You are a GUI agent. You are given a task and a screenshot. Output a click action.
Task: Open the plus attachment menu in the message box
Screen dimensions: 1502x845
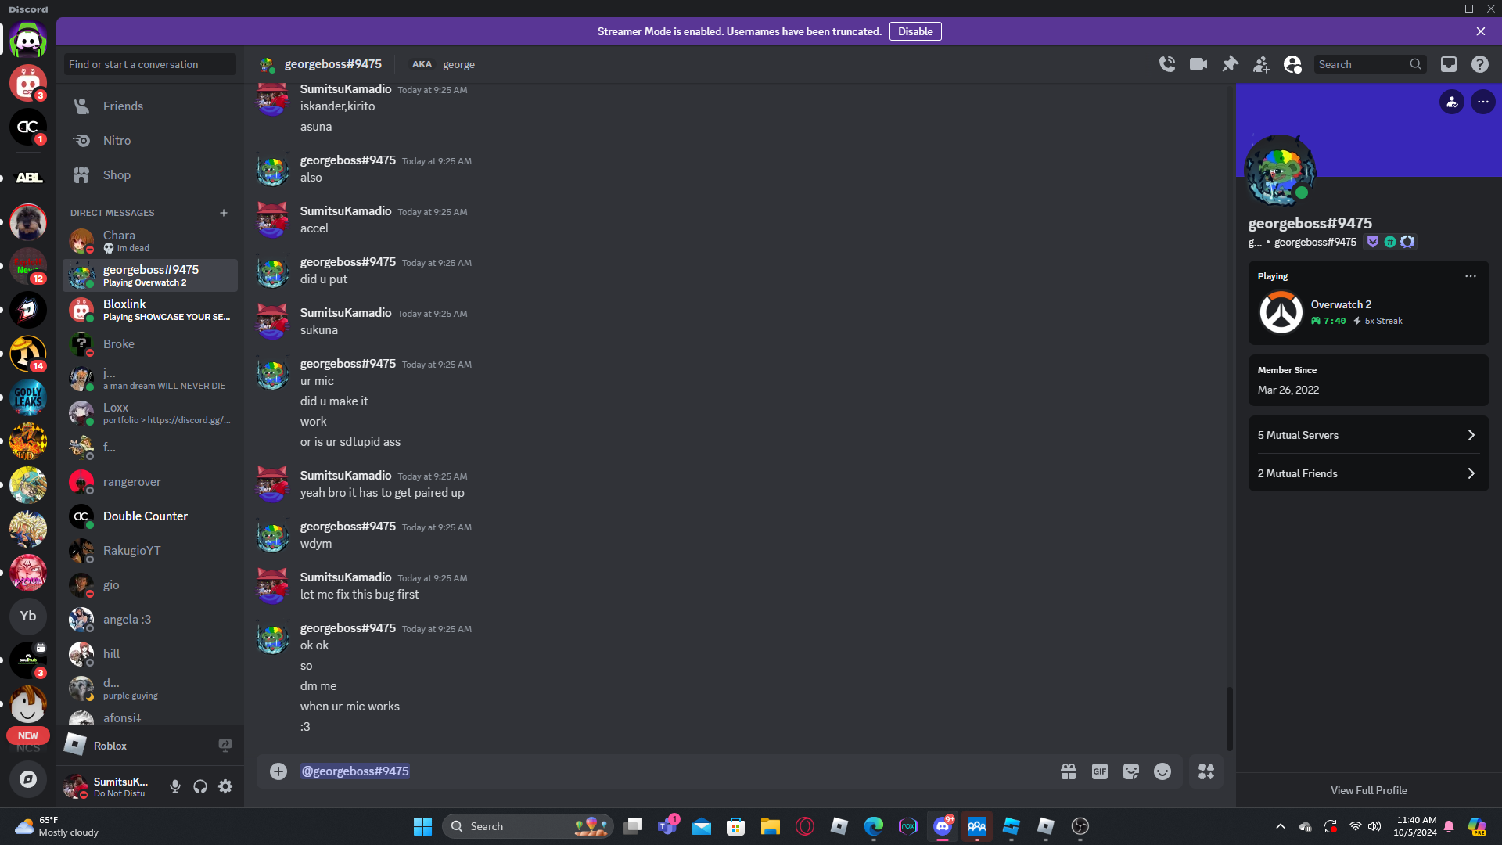coord(278,771)
